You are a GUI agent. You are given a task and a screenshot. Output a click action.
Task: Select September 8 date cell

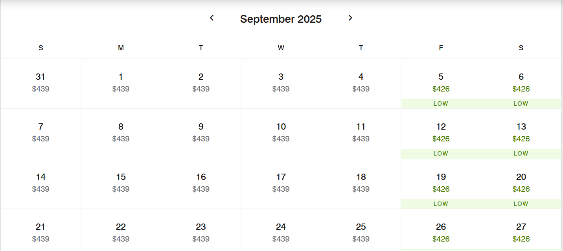point(121,134)
